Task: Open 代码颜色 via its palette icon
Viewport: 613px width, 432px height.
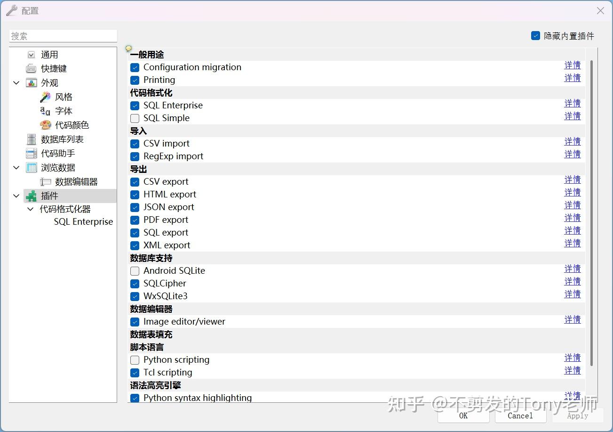Action: click(46, 125)
